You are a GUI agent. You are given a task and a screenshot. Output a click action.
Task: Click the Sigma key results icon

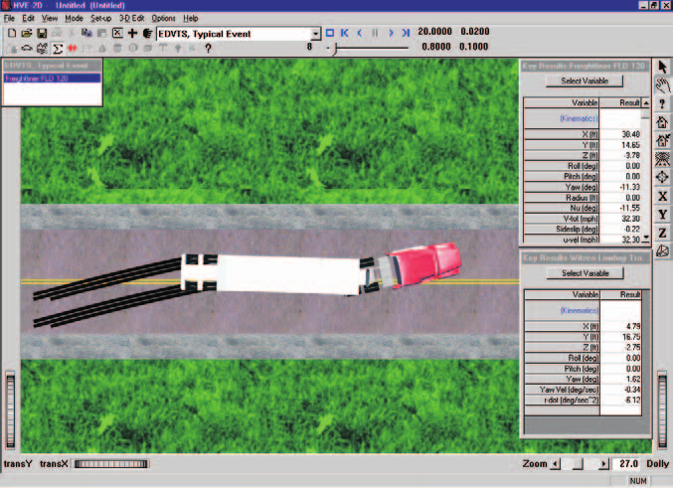pos(57,49)
